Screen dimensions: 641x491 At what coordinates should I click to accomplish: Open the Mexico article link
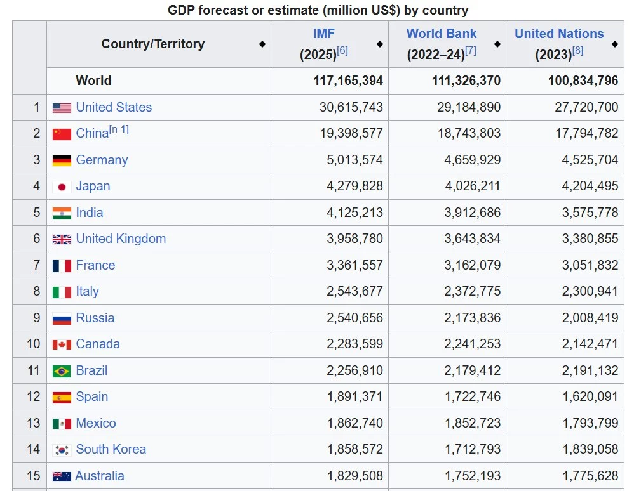point(96,423)
